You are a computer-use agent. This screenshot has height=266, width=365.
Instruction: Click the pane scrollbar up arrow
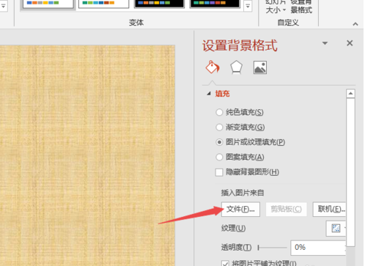click(x=350, y=93)
